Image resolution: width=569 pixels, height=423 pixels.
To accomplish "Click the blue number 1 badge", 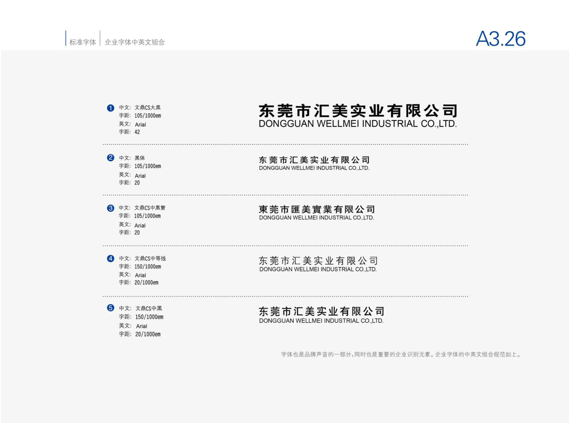I will click(x=110, y=108).
